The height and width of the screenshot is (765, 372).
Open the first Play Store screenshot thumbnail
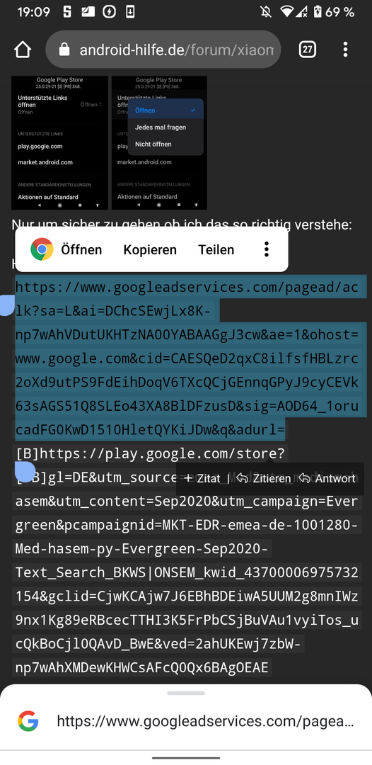point(60,142)
